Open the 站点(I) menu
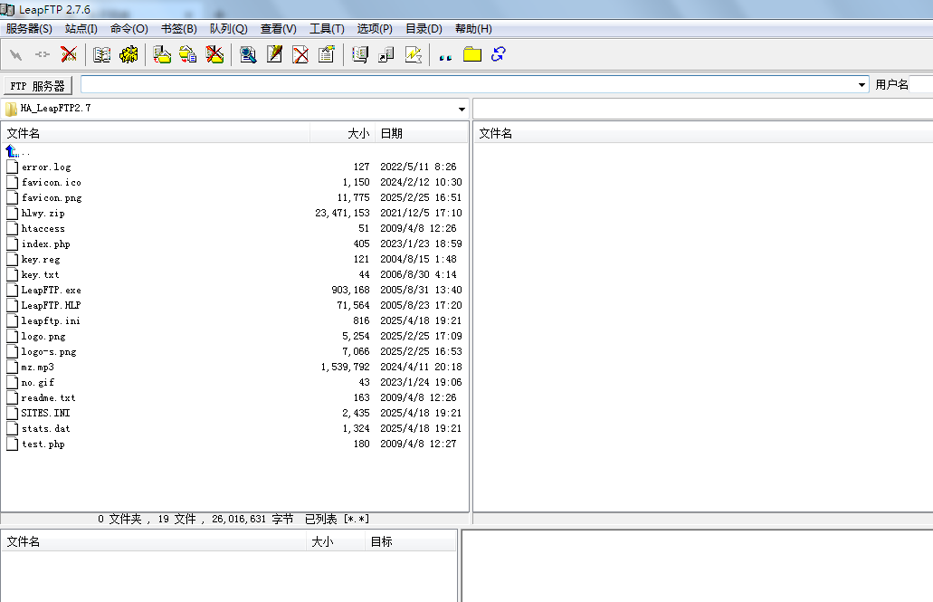The image size is (933, 602). [x=81, y=28]
